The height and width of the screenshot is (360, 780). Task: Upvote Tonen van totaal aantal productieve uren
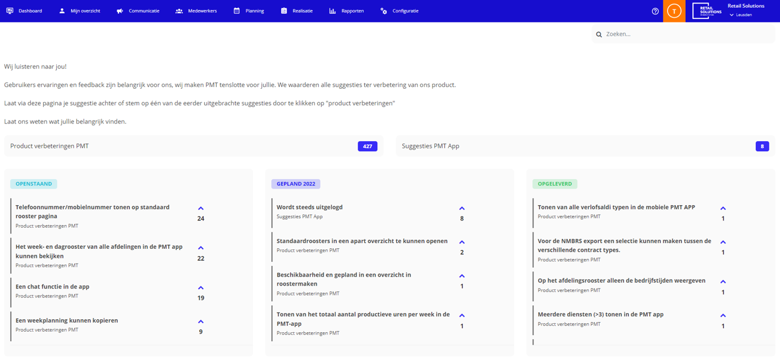[x=462, y=316]
